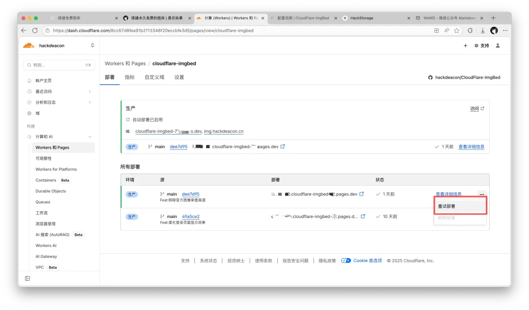Open commit 49a5ce2 link
This screenshot has width=529, height=310.
(x=191, y=216)
